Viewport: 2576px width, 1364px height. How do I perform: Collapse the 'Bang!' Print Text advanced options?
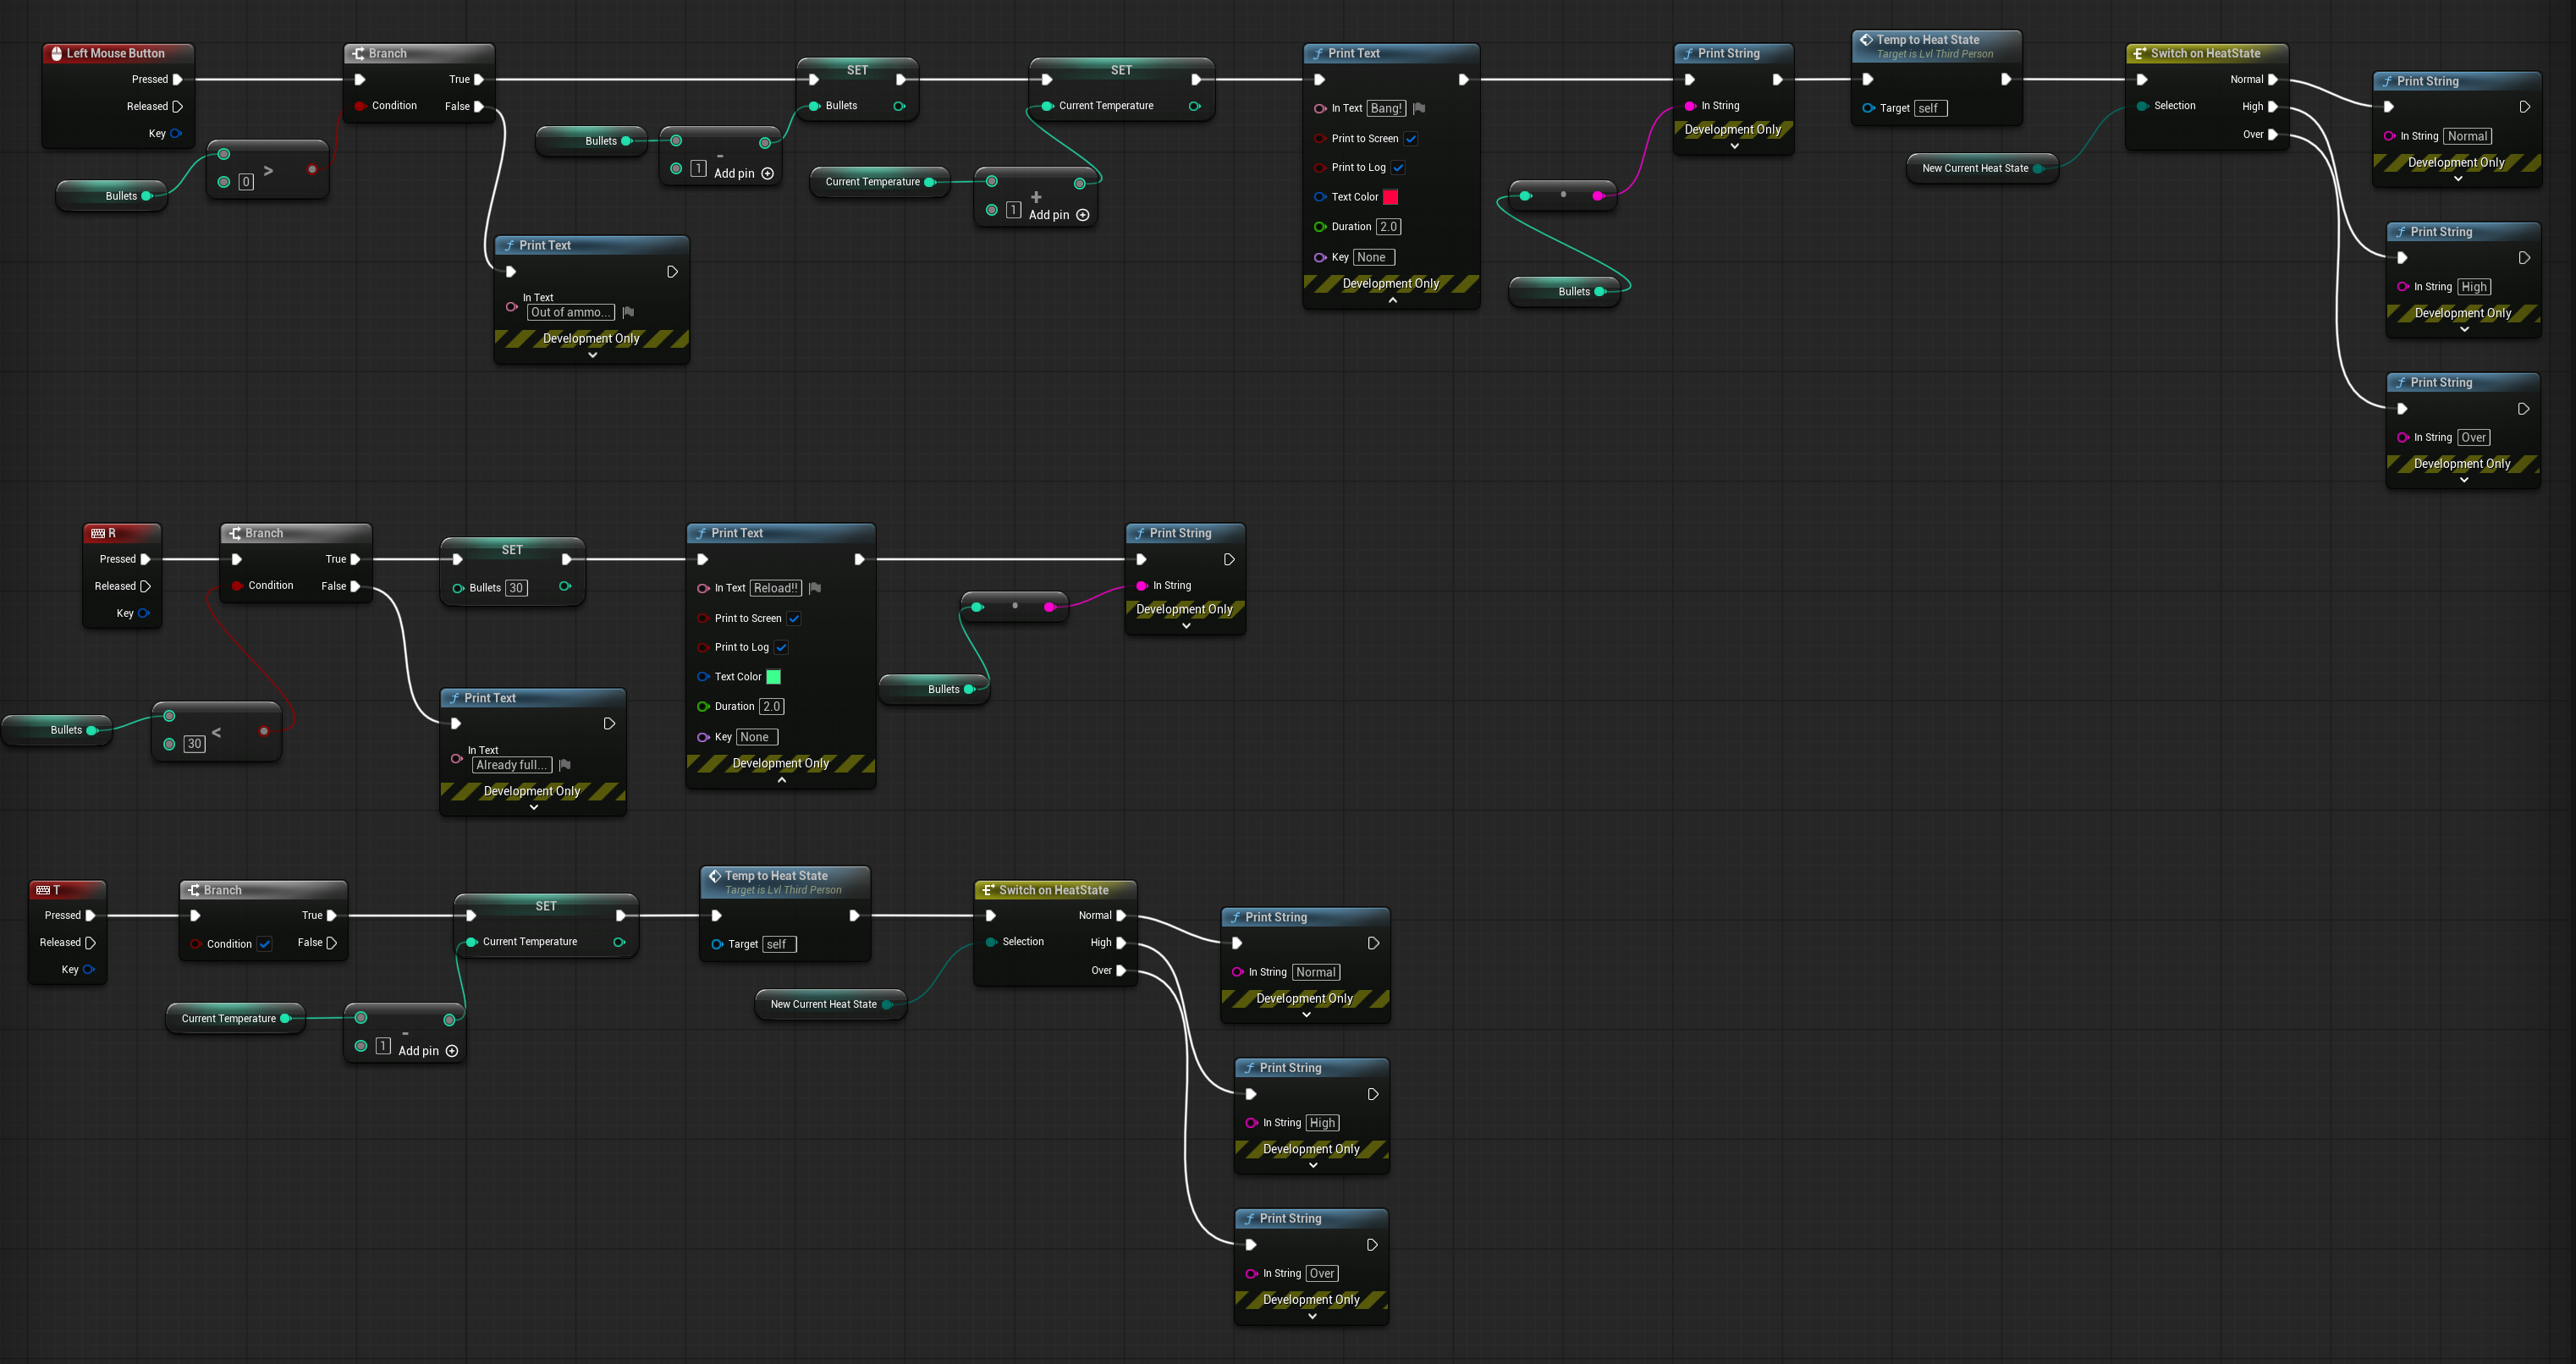tap(1392, 300)
